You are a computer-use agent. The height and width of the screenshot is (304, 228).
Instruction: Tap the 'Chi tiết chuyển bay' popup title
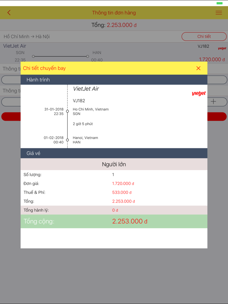[x=44, y=68]
